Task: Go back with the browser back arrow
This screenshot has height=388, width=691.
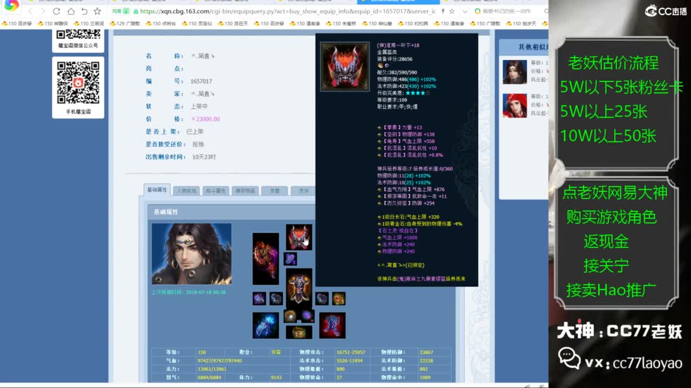Action: (30, 11)
